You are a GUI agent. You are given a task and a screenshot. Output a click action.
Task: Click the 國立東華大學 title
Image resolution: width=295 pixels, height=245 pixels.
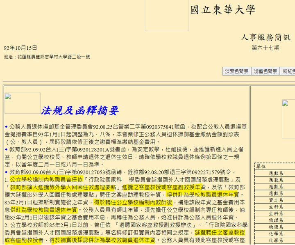(x=222, y=10)
